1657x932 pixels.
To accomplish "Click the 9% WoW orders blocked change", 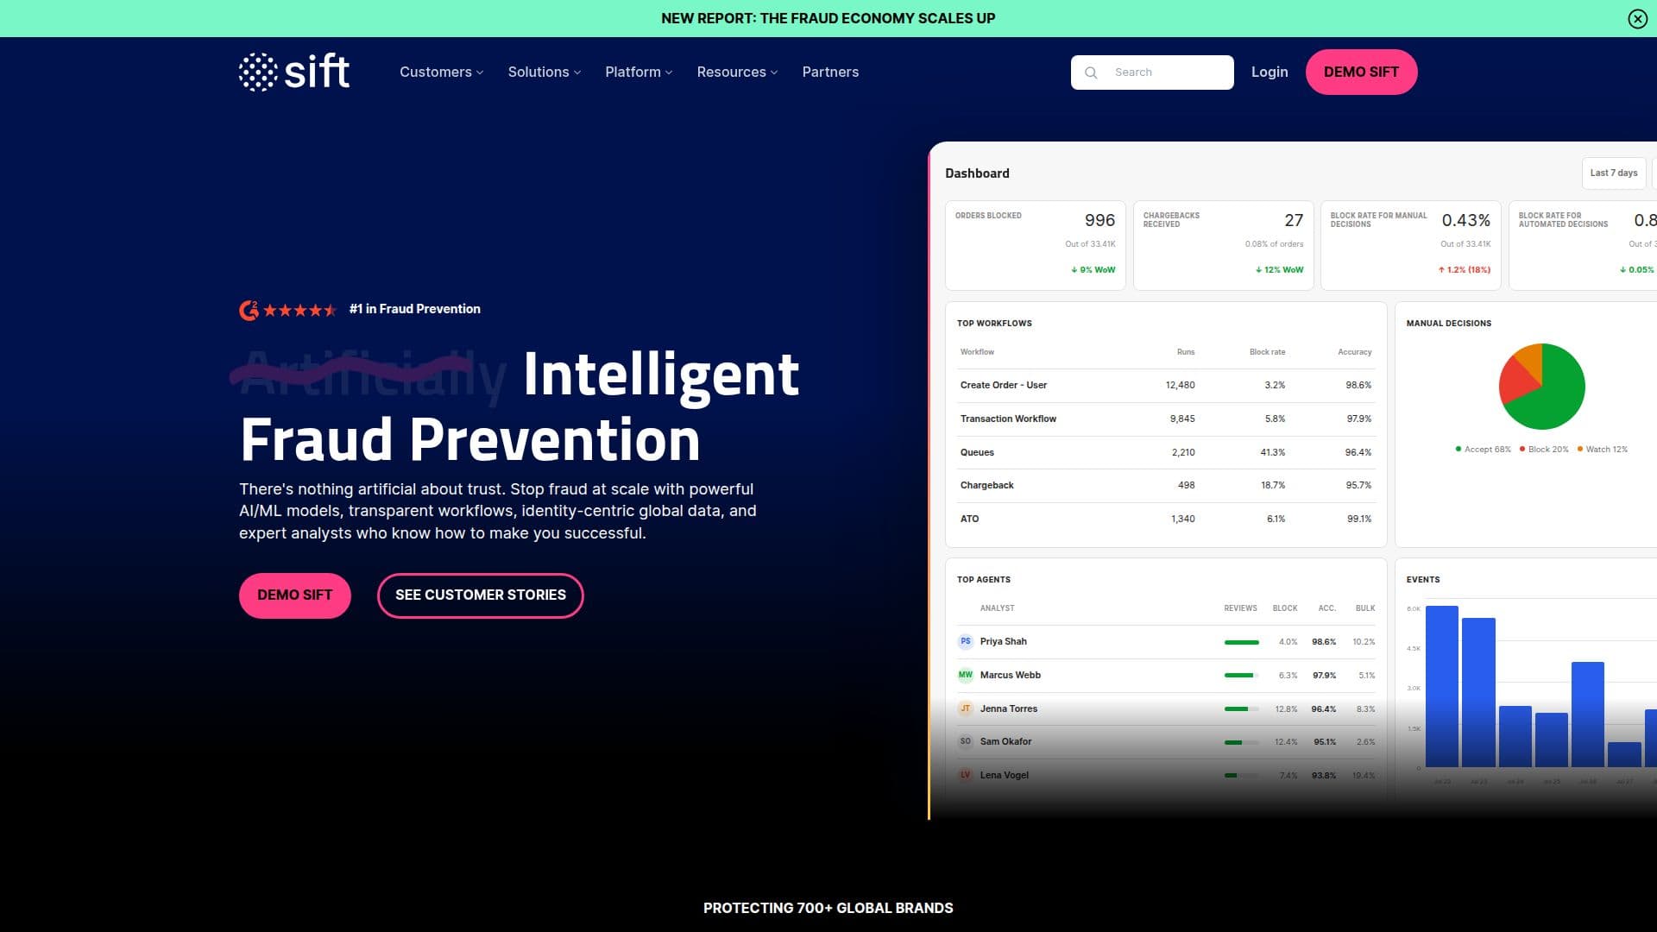I will tap(1093, 270).
